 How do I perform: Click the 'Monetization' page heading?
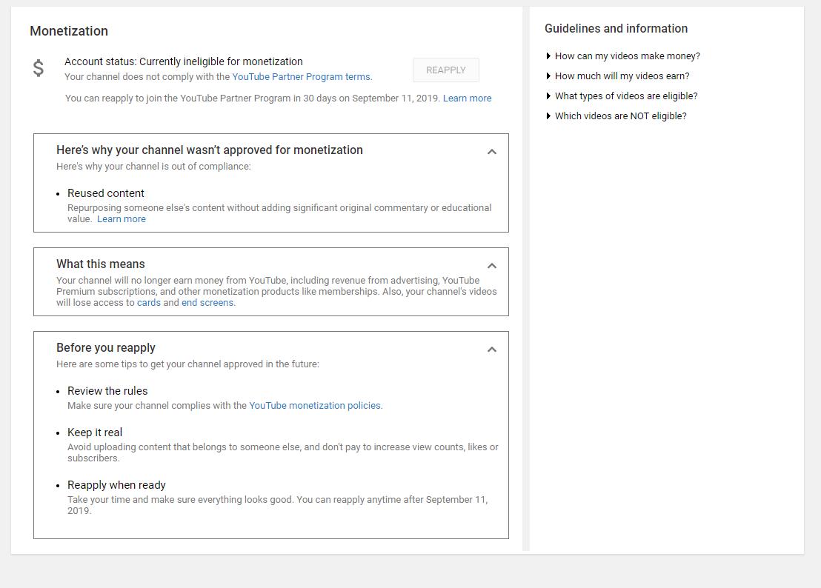(x=69, y=31)
